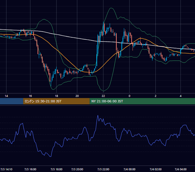Click the date label 7/3 18:00
Viewport: 195px width, 172px height.
[x=56, y=169]
